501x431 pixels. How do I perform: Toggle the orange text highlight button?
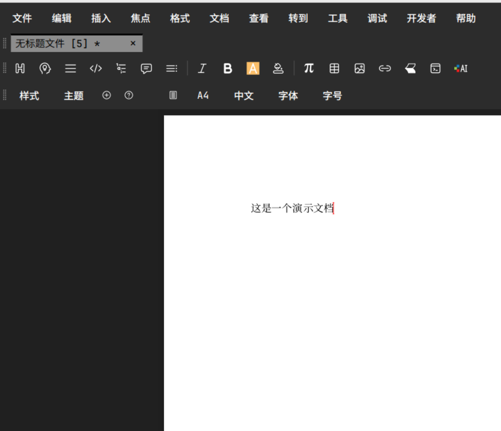click(253, 69)
